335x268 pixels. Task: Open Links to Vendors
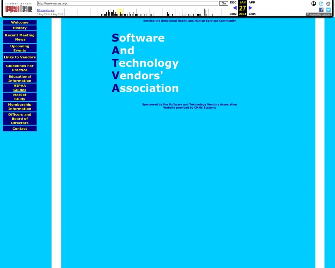[20, 57]
